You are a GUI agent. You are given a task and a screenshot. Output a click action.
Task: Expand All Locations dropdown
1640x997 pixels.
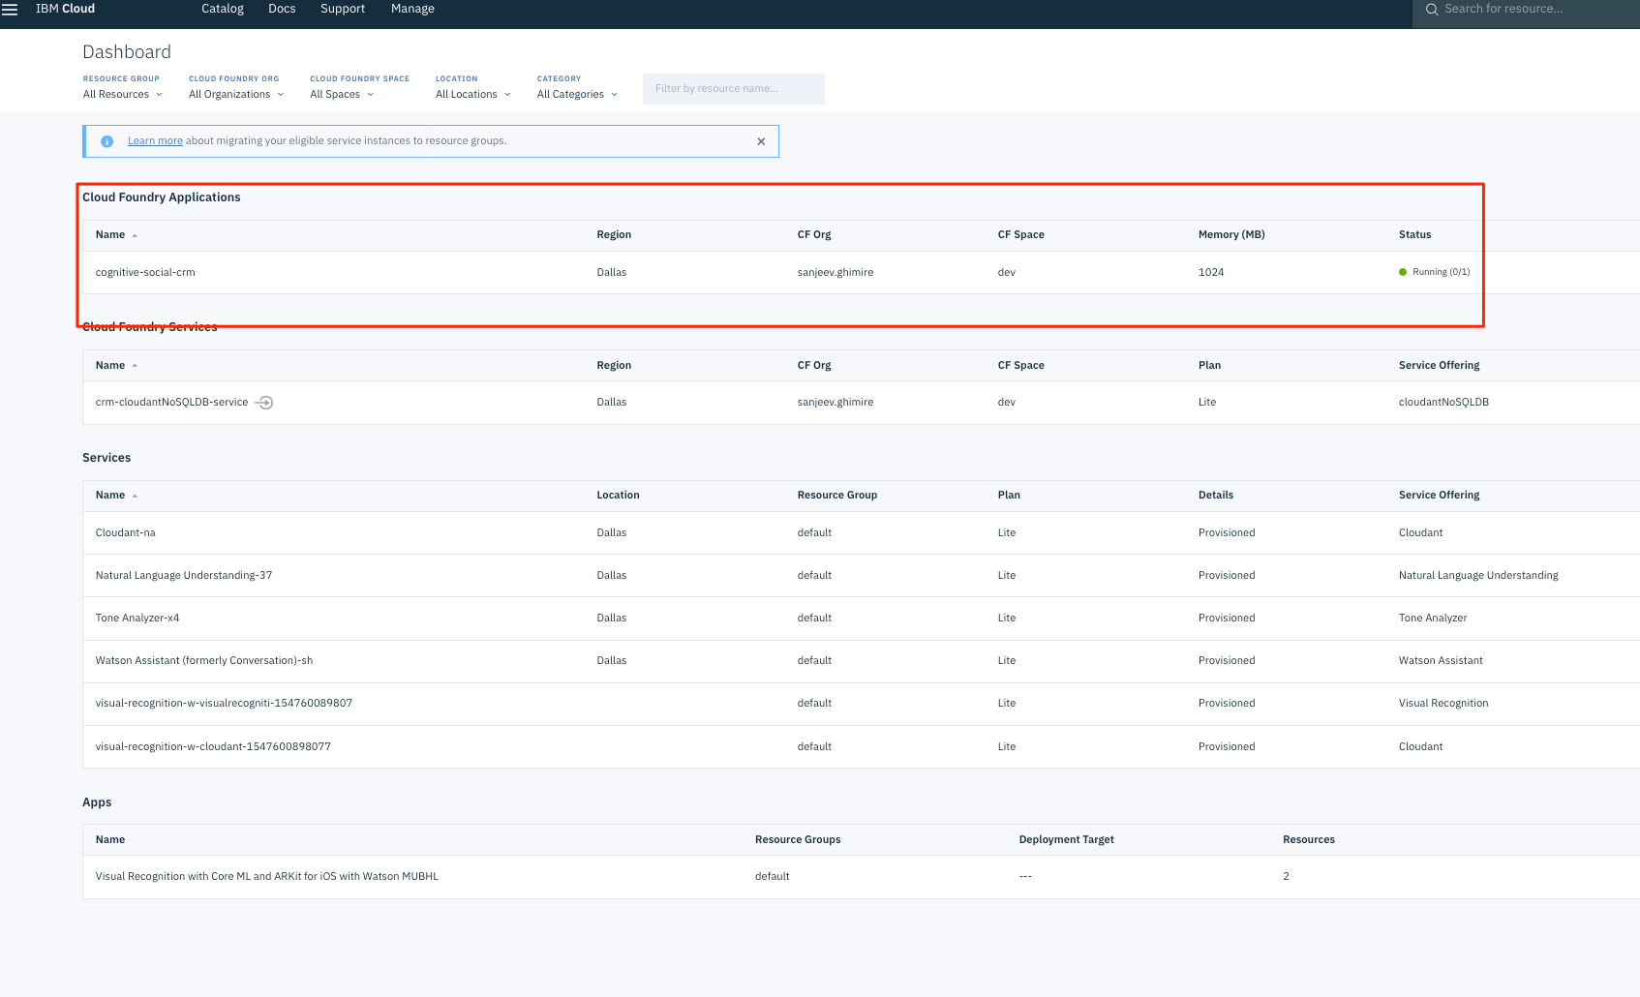[473, 94]
